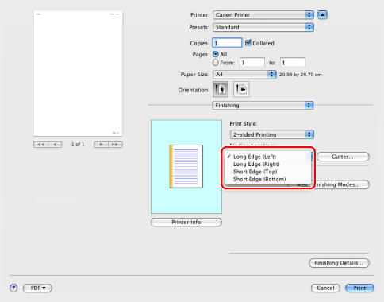
Task: Select portrait orientation icon
Action: 221,89
